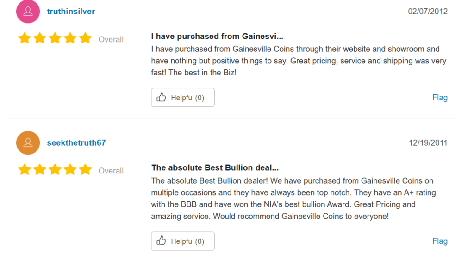Screen dimensions: 474x260
Task: Click fifth star of seekthetruth67's rating
Action: point(86,170)
